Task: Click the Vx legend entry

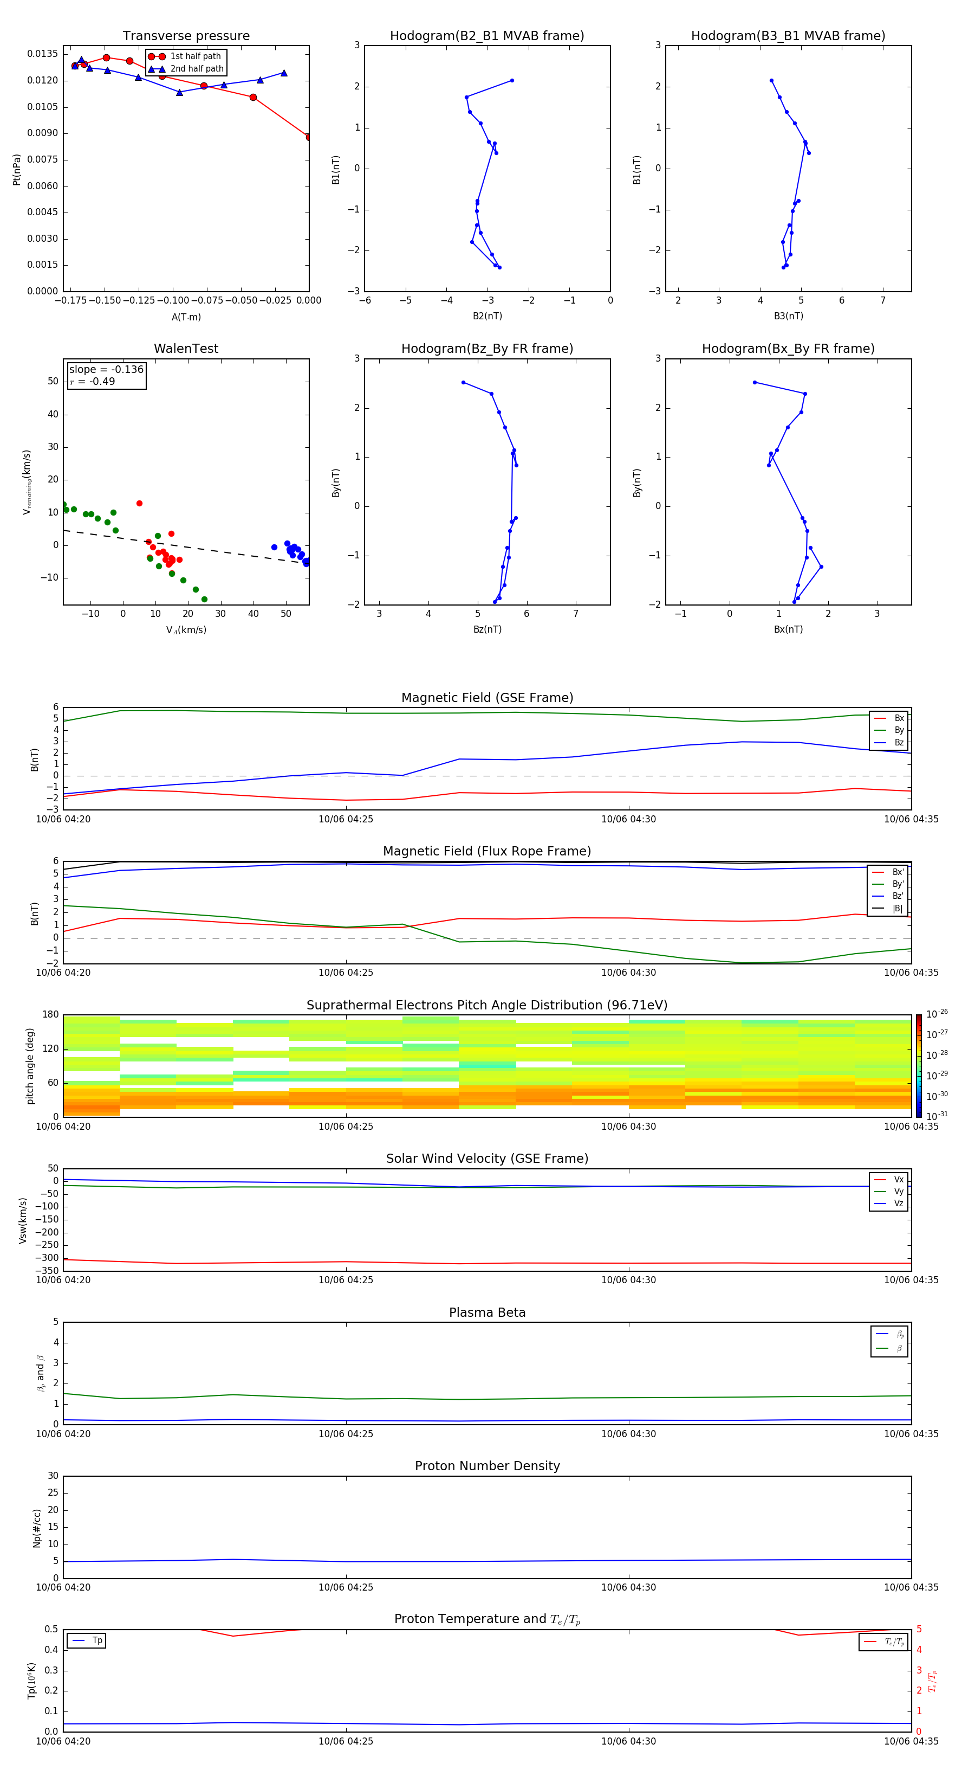Action: tap(889, 1179)
